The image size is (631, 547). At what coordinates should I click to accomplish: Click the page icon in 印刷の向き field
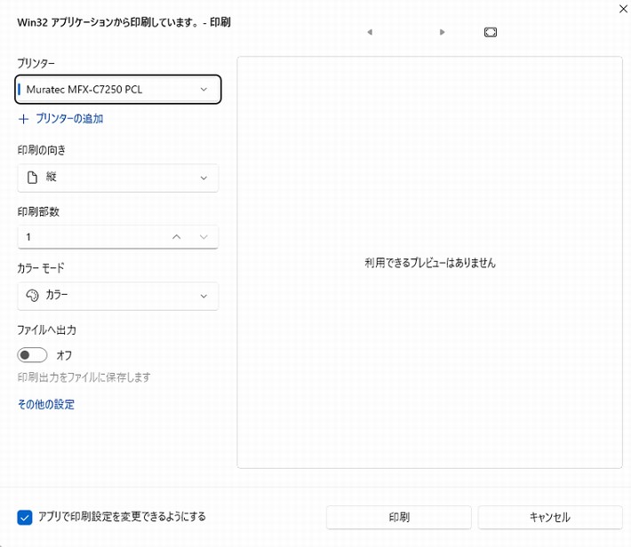point(32,178)
